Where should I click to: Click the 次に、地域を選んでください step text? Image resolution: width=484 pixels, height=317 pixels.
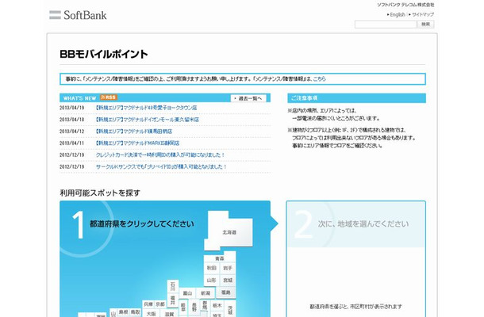point(363,223)
